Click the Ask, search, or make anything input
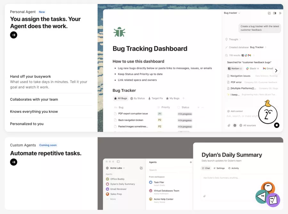 242,116
